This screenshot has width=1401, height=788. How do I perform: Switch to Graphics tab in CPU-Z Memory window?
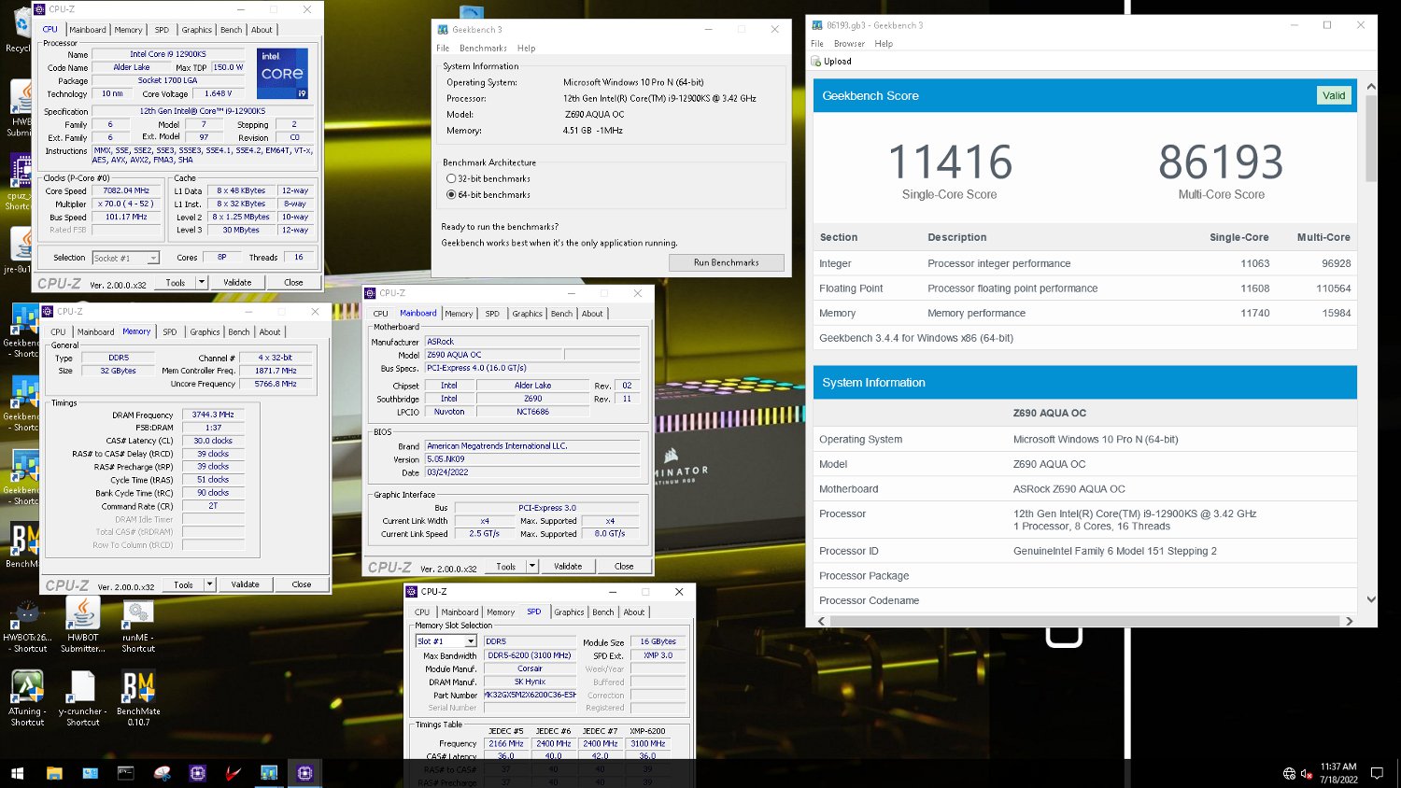[205, 332]
